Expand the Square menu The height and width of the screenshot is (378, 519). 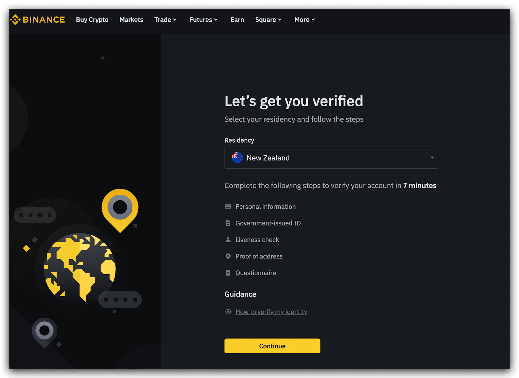268,20
